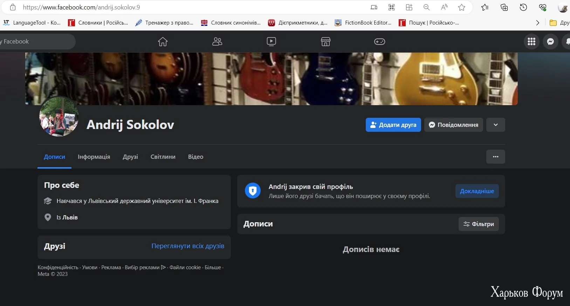Click Переглянути всіх друзів link
Viewport: 570px width, 306px height.
click(x=188, y=246)
